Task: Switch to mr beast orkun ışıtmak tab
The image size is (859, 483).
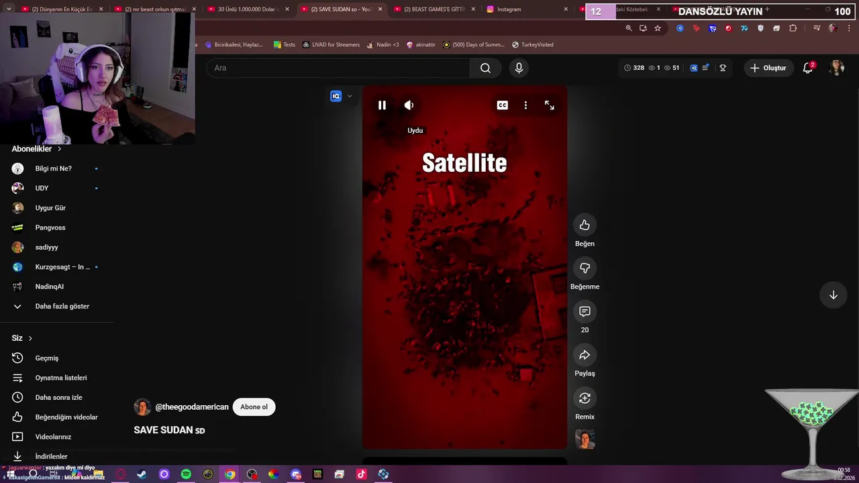Action: pos(154,9)
